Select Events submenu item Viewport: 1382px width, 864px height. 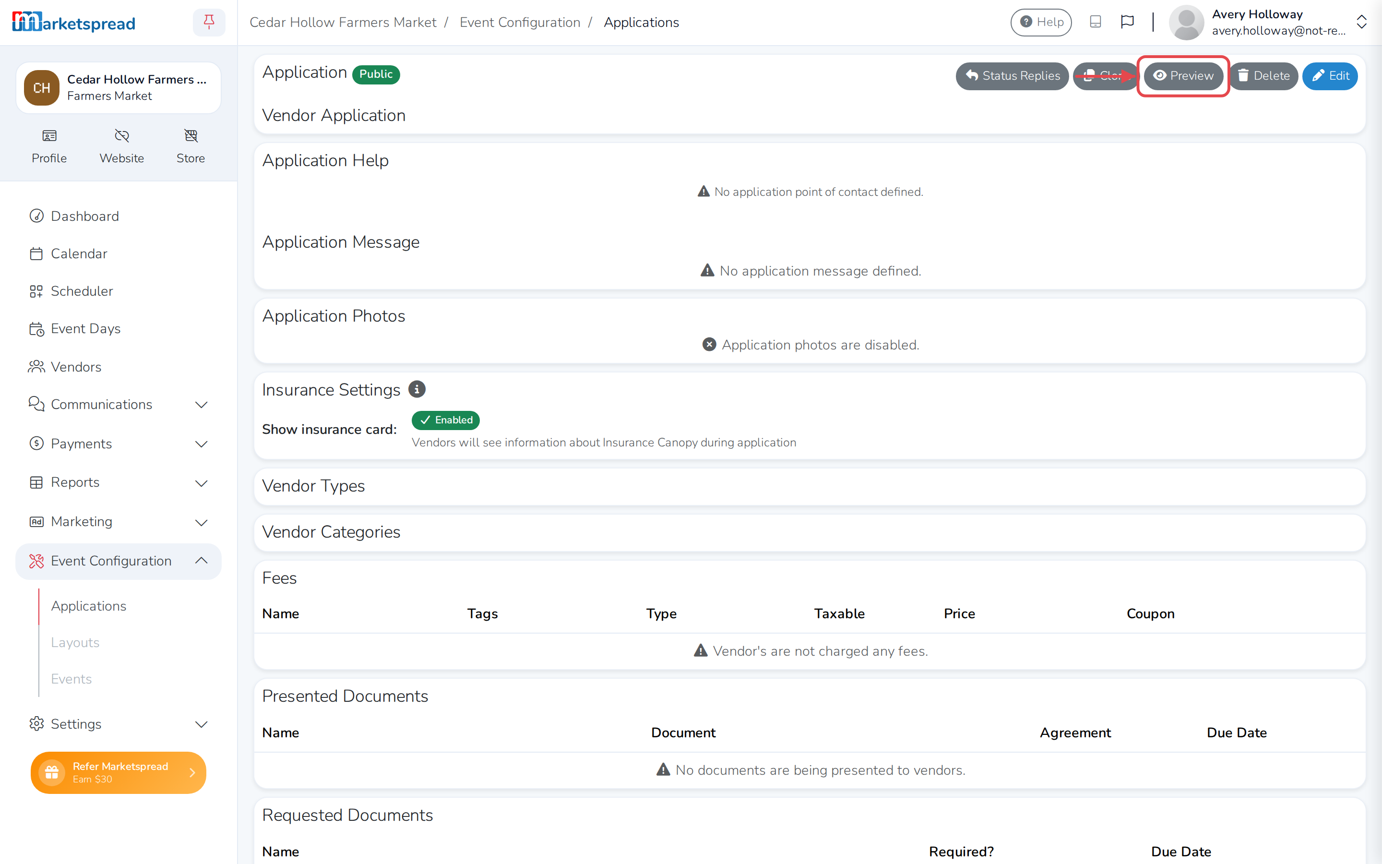[71, 679]
